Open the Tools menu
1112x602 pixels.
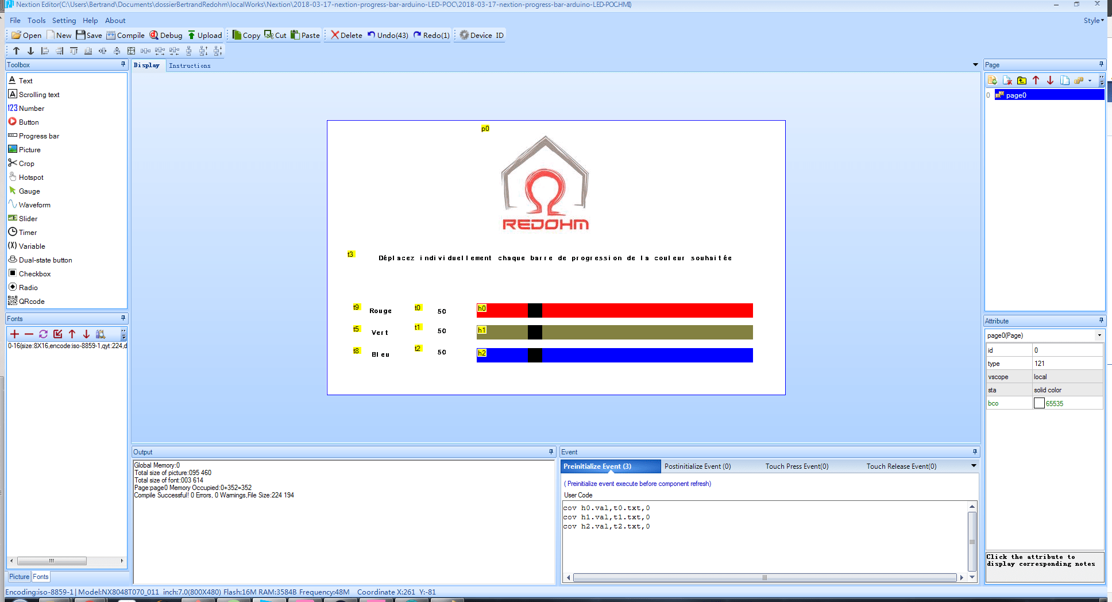click(36, 20)
